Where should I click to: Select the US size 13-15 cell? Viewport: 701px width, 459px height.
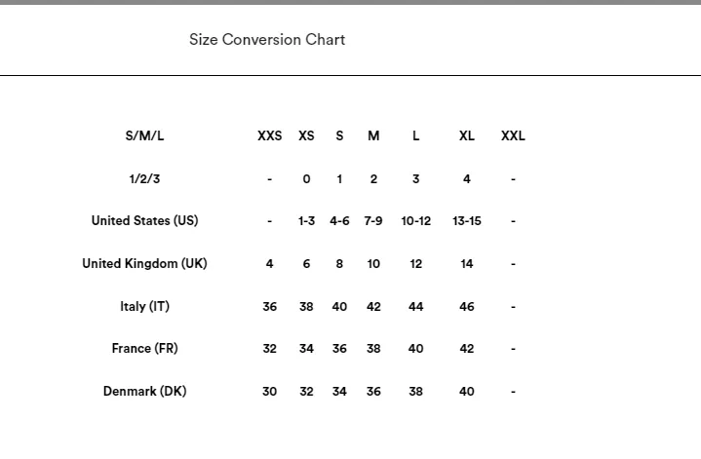click(x=467, y=221)
